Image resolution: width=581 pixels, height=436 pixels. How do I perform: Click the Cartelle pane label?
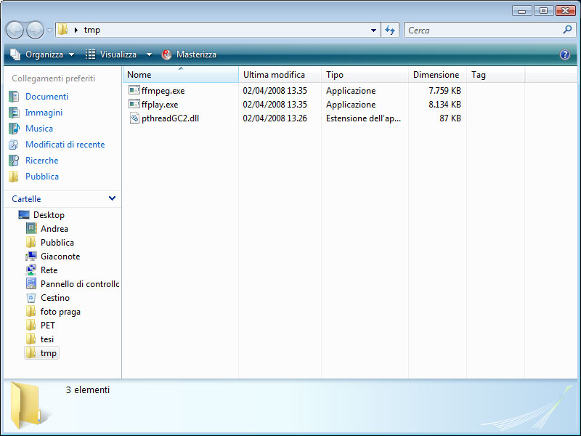point(26,198)
